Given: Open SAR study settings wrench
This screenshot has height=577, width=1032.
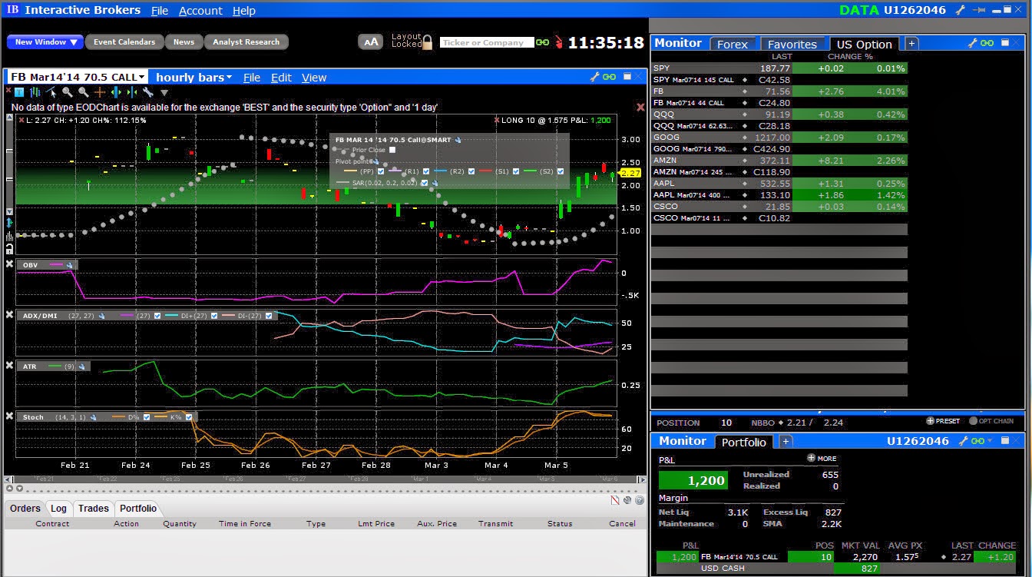Looking at the screenshot, I should click(434, 183).
